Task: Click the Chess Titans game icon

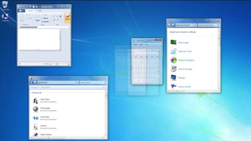Action: click(x=35, y=101)
